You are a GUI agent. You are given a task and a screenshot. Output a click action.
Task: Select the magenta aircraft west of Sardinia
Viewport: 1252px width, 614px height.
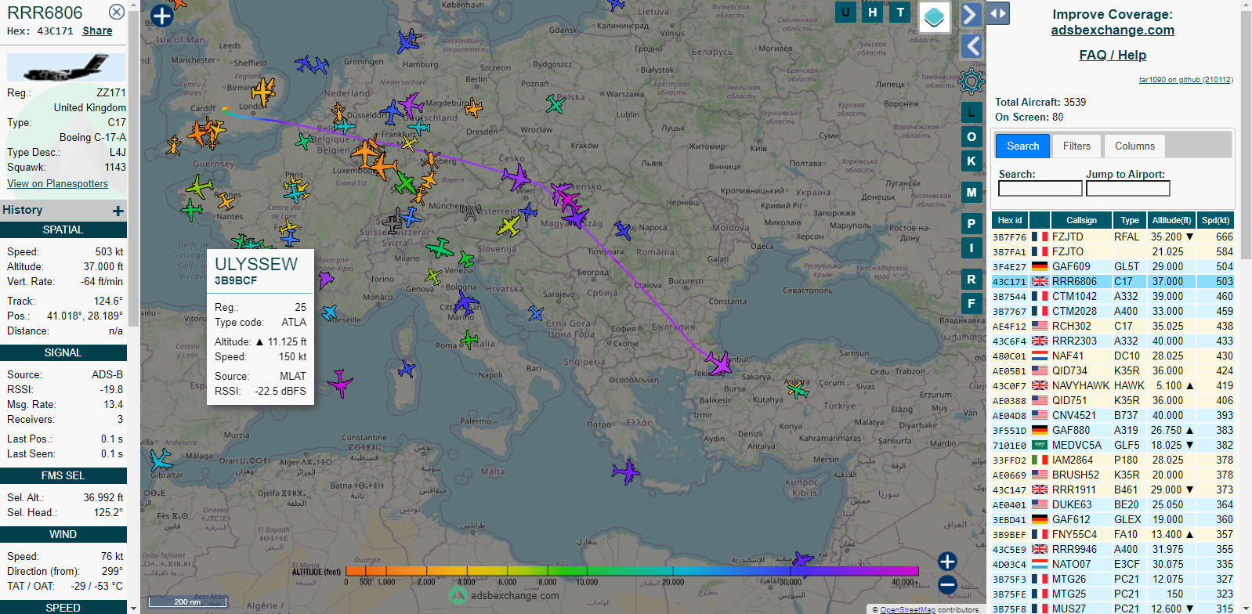click(340, 383)
